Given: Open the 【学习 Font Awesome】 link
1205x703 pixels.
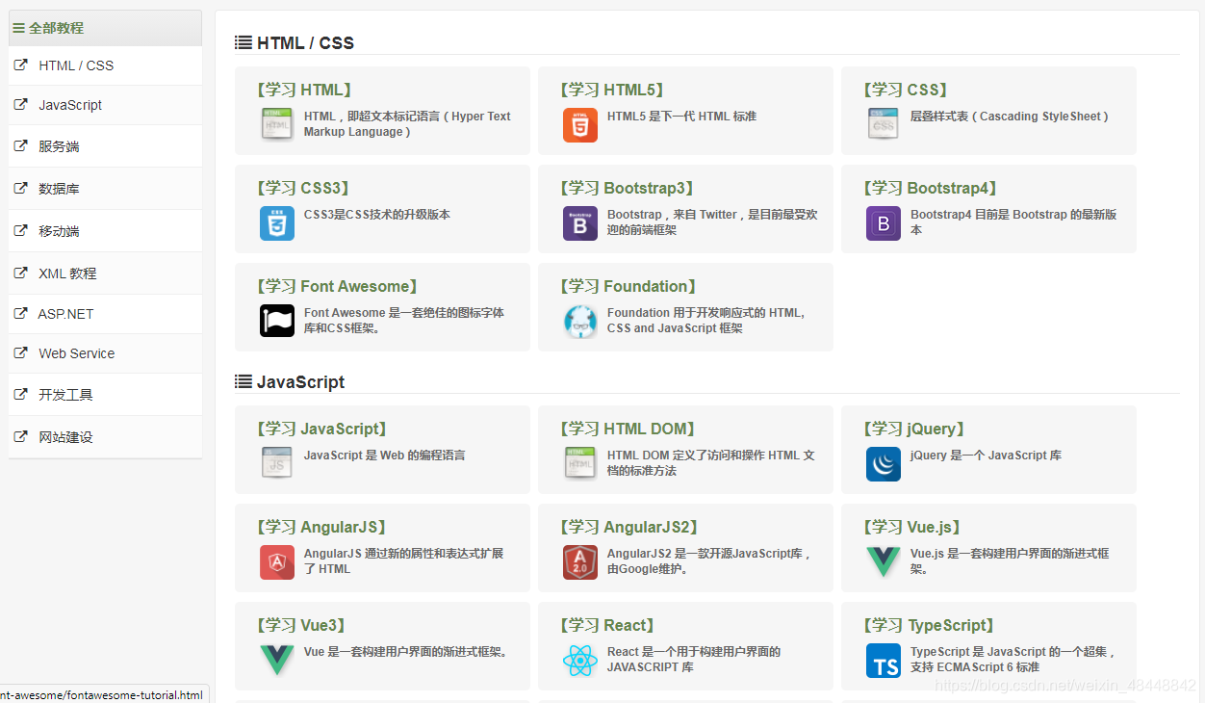Looking at the screenshot, I should click(338, 286).
